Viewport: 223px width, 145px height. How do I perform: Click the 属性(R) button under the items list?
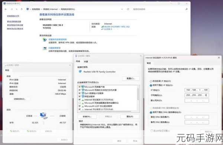[130, 116]
